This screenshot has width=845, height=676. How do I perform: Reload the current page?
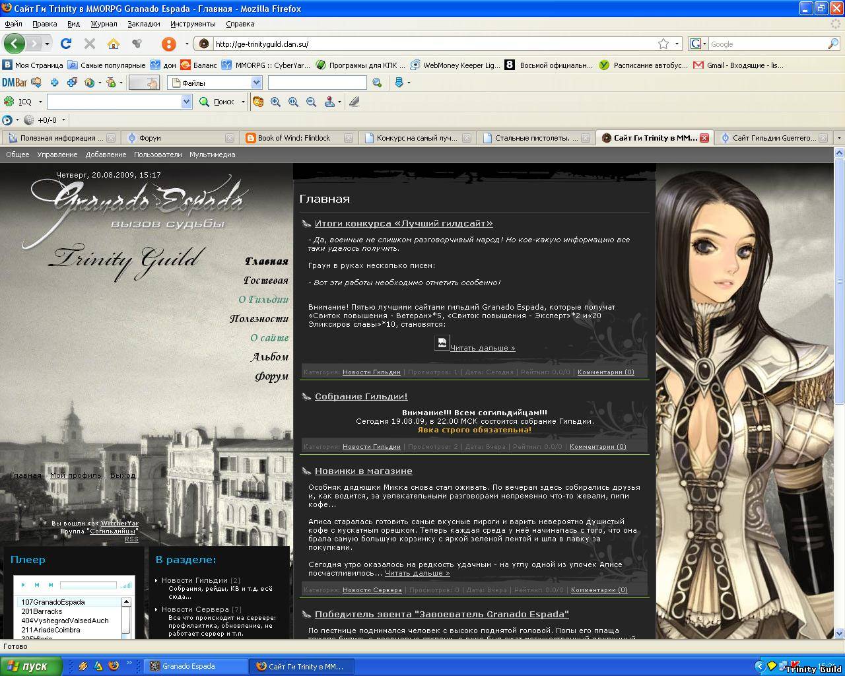(65, 44)
